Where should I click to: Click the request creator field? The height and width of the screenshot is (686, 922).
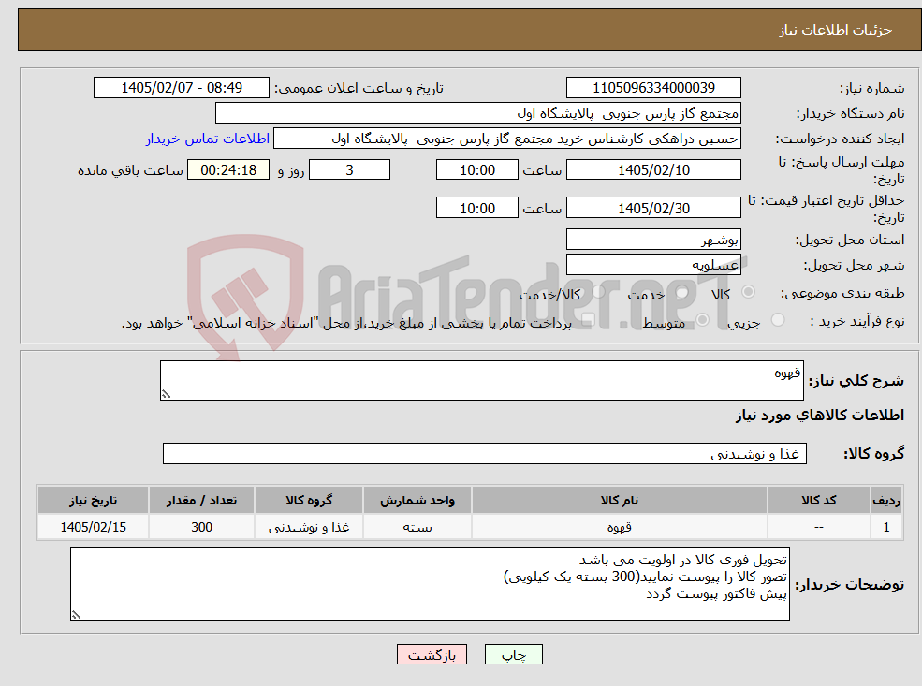506,139
